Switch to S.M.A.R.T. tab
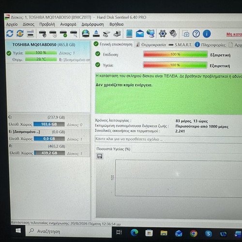Viewport: 242px width, 242px height. (180, 45)
